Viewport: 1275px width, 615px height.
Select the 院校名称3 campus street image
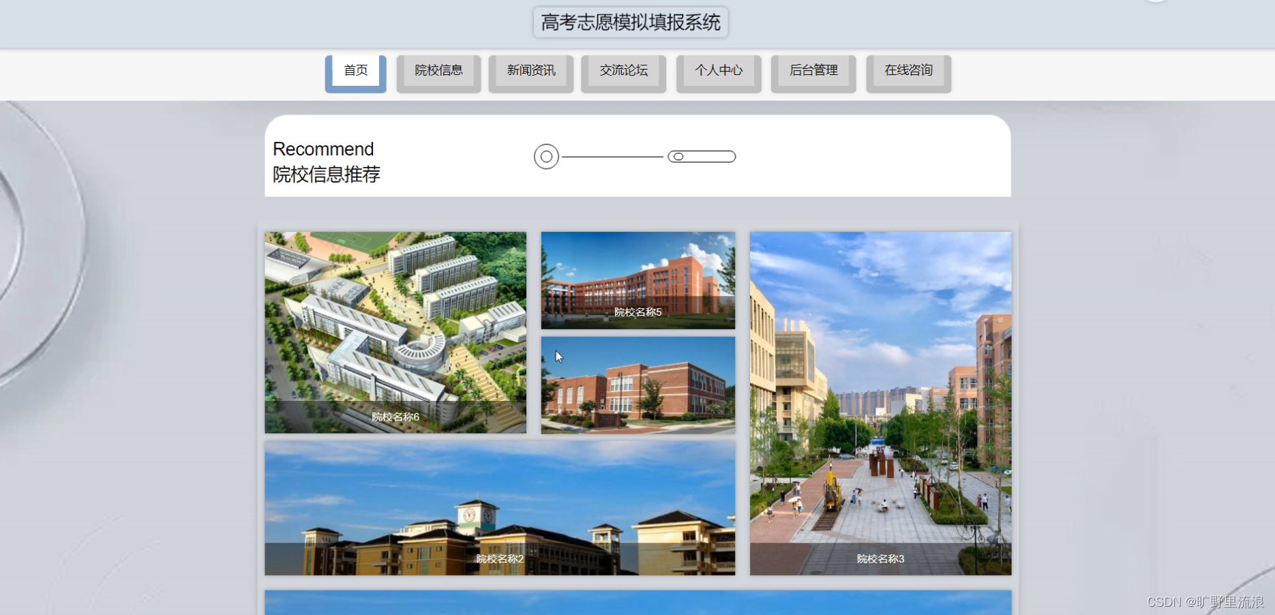(x=880, y=402)
